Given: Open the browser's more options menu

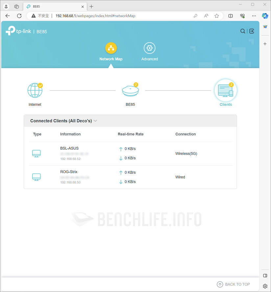Looking at the screenshot, I should click(254, 16).
